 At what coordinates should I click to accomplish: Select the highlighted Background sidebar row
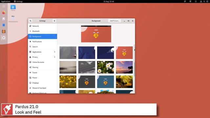coord(42,36)
